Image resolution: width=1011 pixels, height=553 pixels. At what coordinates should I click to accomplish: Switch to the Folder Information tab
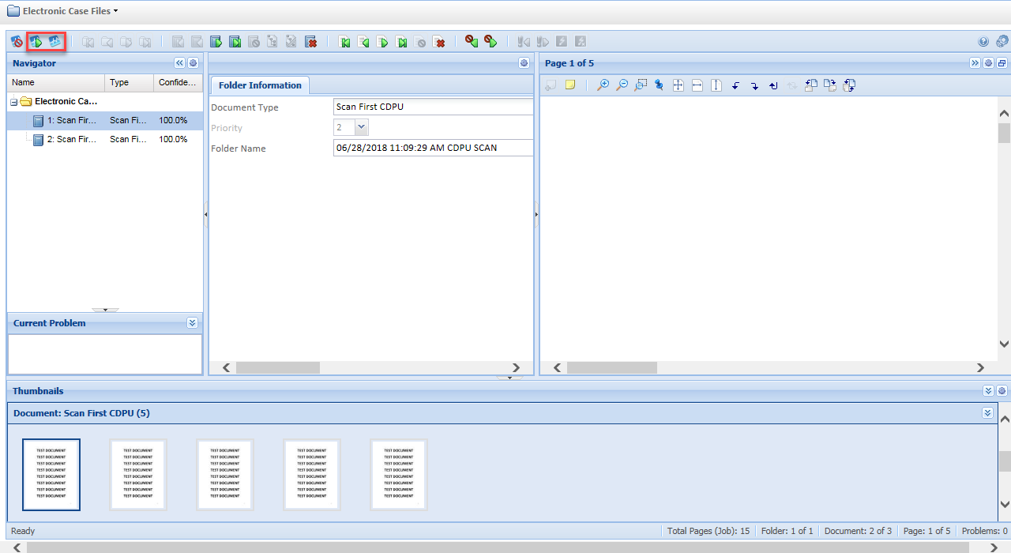(260, 85)
